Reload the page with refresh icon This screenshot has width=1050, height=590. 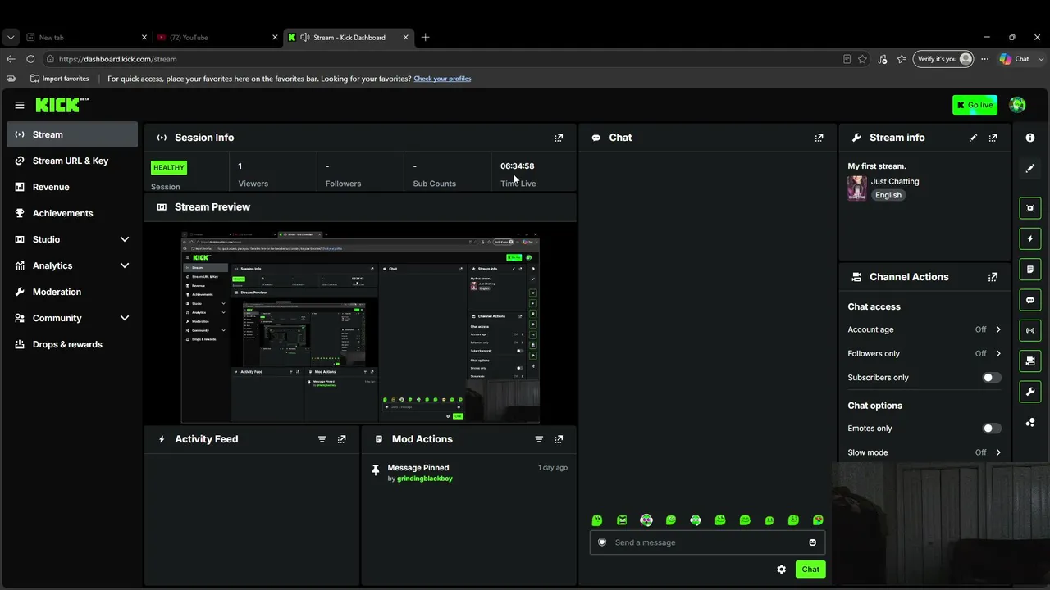[x=30, y=59]
